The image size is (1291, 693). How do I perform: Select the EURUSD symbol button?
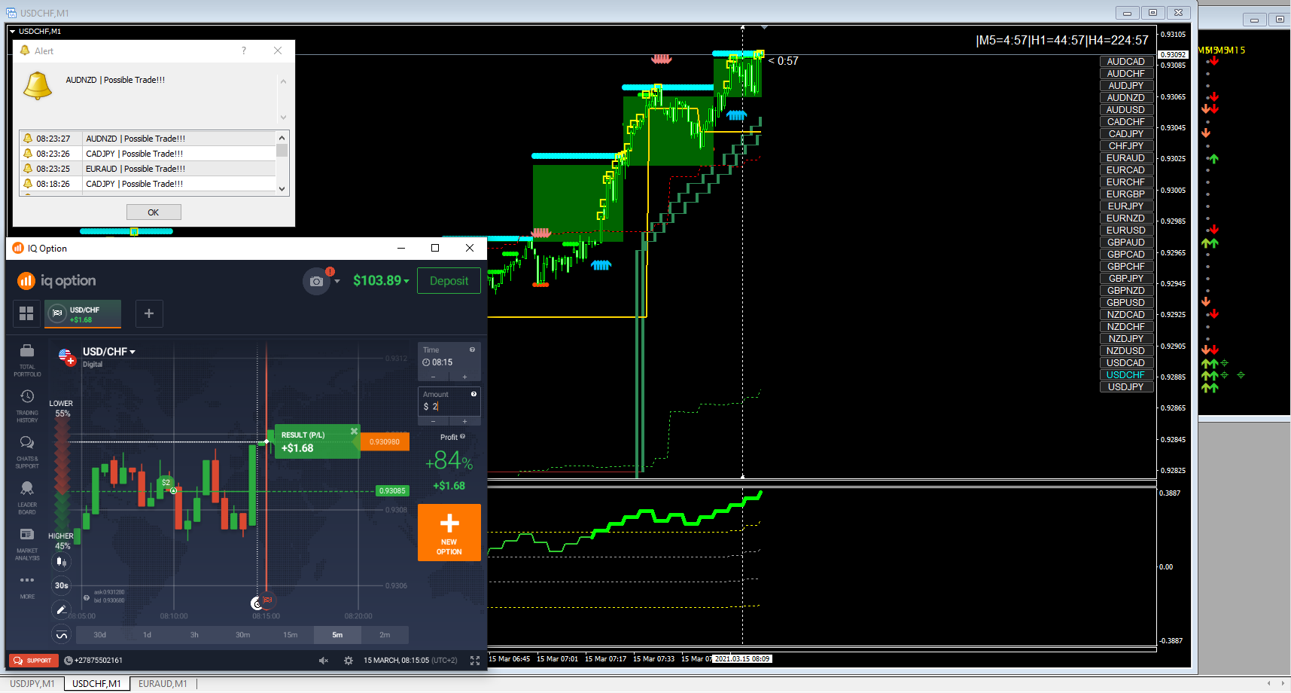coord(1126,230)
